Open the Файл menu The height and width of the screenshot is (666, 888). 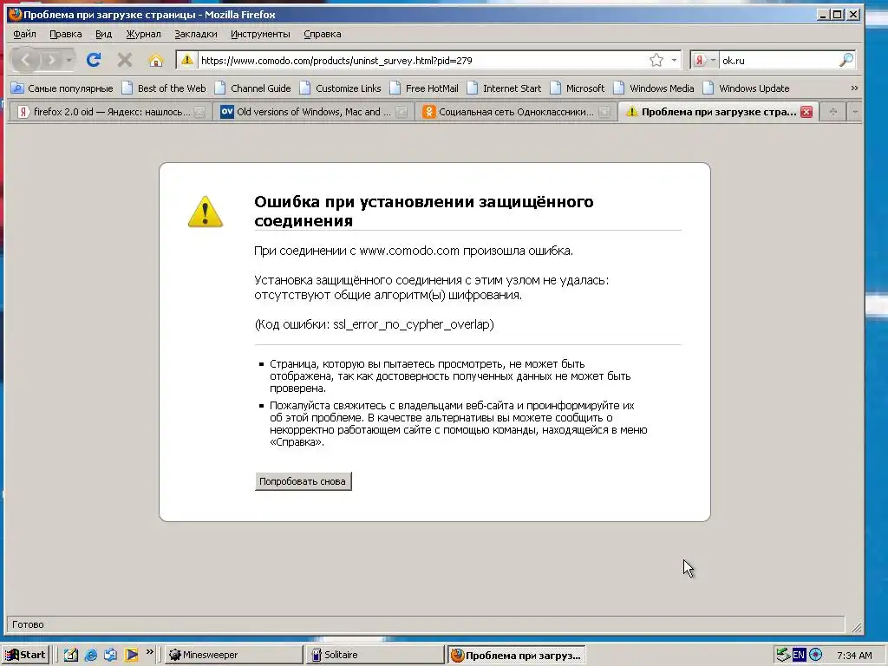24,34
